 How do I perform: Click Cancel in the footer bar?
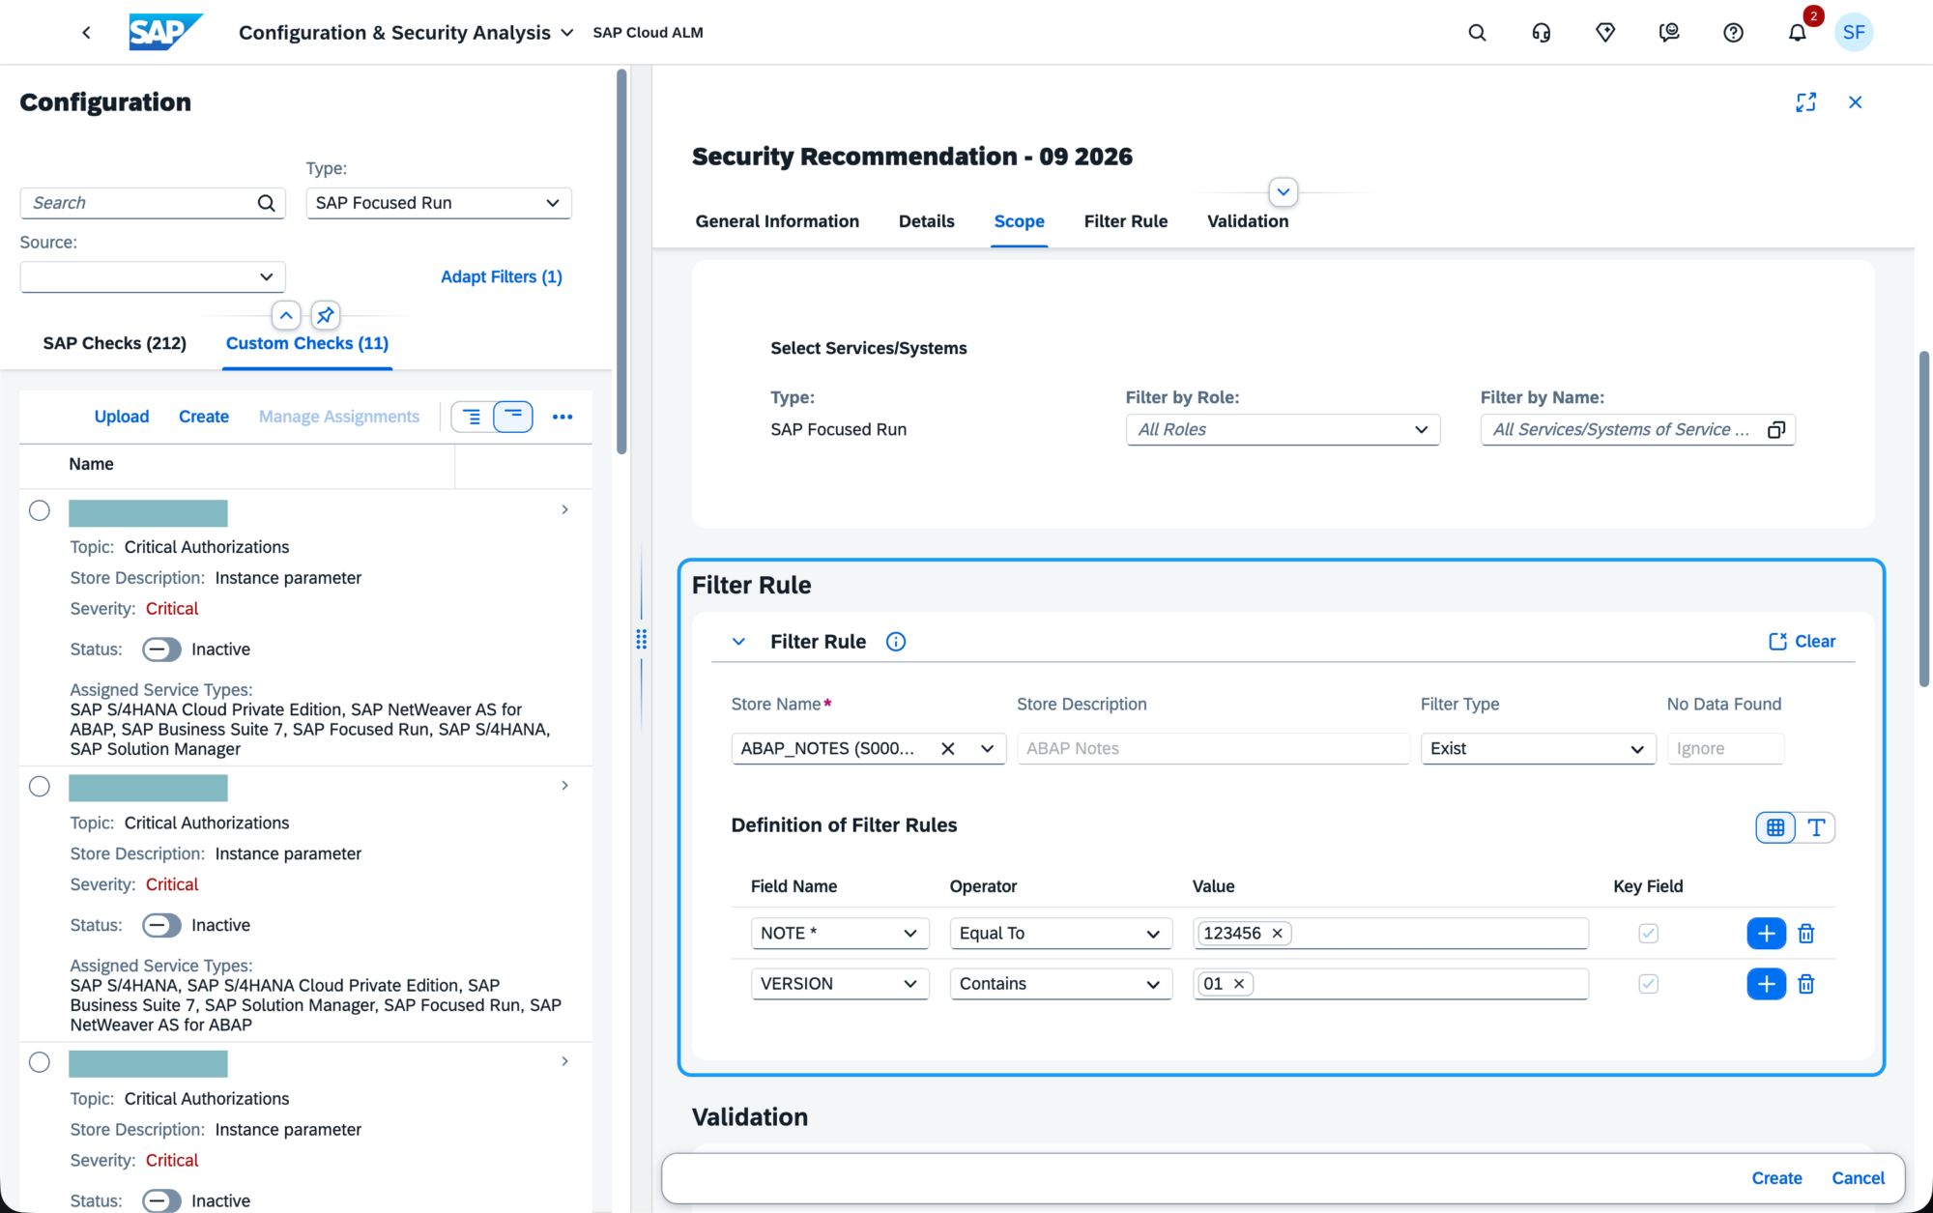pos(1858,1178)
